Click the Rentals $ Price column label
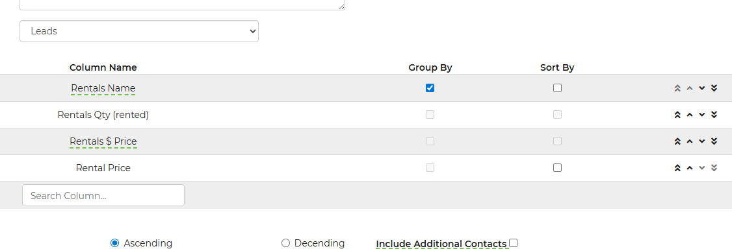732x251 pixels. pyautogui.click(x=103, y=141)
